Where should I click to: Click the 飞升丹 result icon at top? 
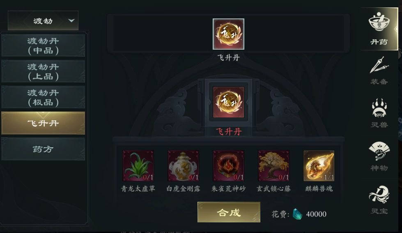point(228,34)
